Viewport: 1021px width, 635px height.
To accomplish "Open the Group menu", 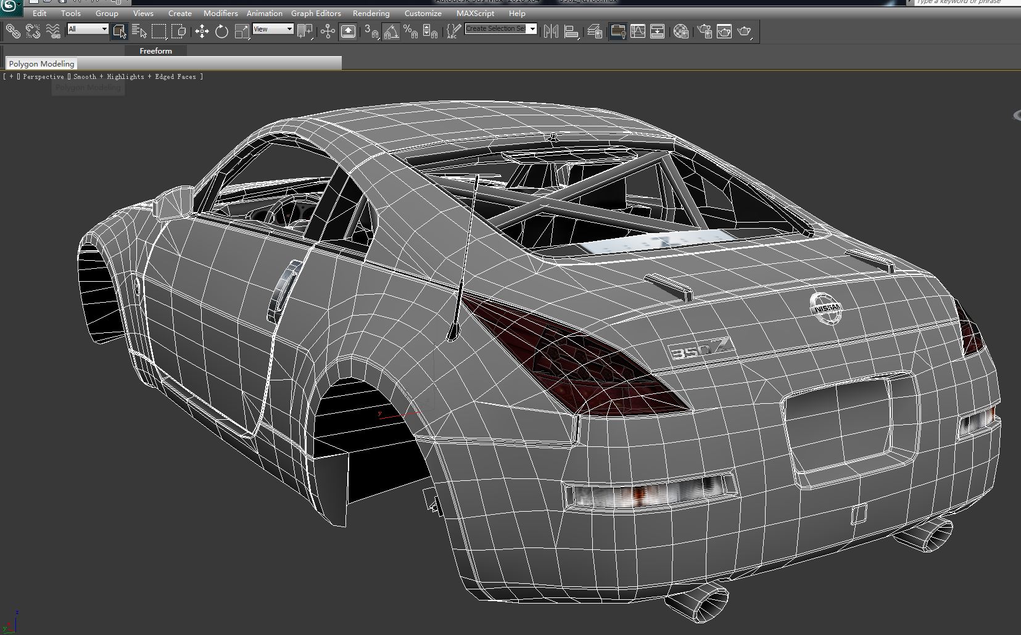I will (107, 13).
